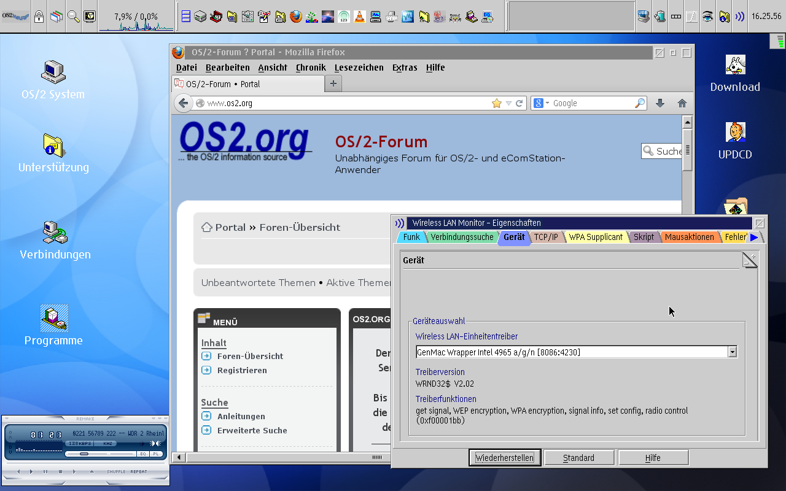Bookmark page with the star icon

point(496,103)
